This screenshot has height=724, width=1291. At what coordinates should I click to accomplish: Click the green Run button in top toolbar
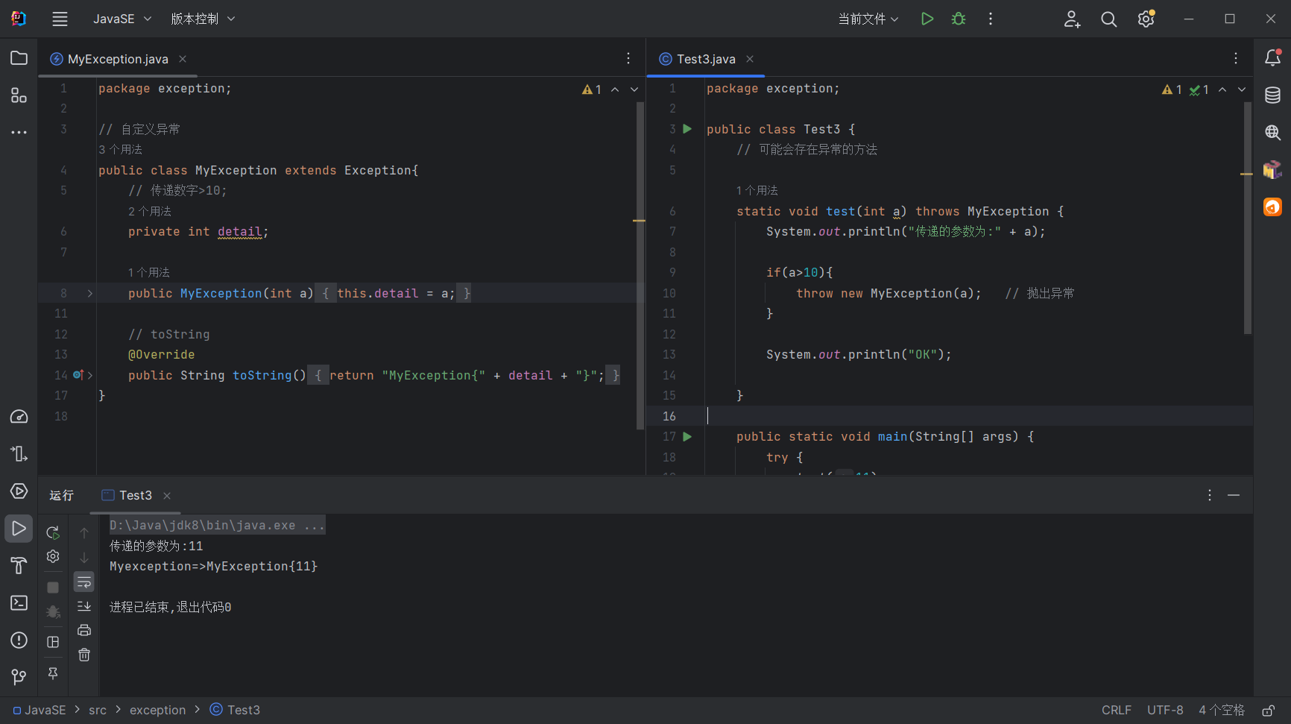pos(927,19)
